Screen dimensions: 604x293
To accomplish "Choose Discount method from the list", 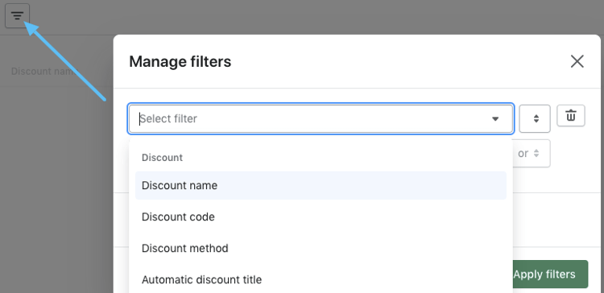I will point(321,249).
